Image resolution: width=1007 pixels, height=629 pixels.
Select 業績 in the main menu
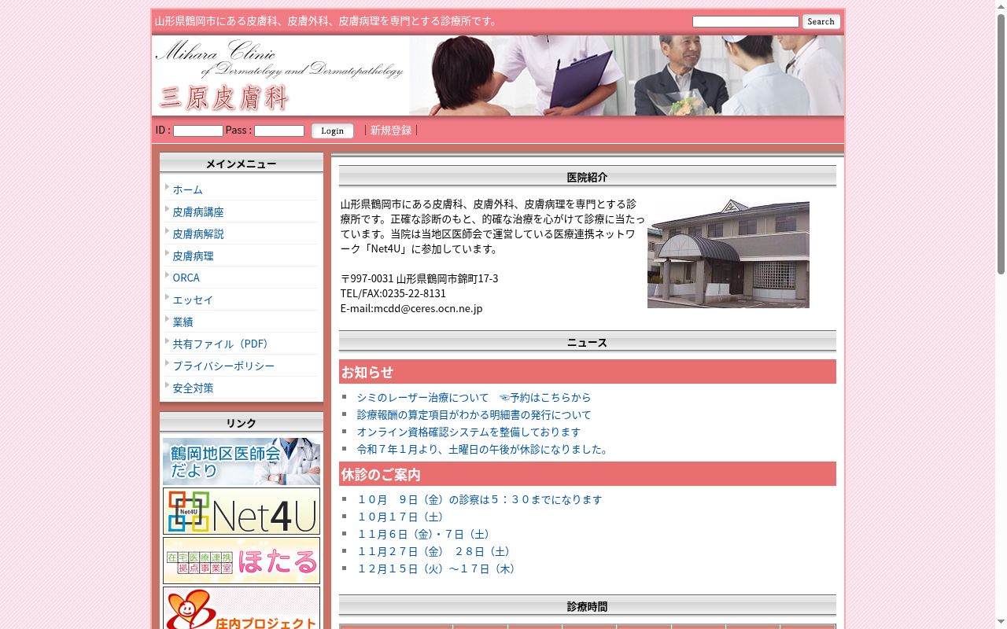point(183,322)
